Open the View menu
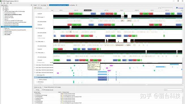Image resolution: width=185 pixels, height=104 pixels. click(x=4, y=3)
